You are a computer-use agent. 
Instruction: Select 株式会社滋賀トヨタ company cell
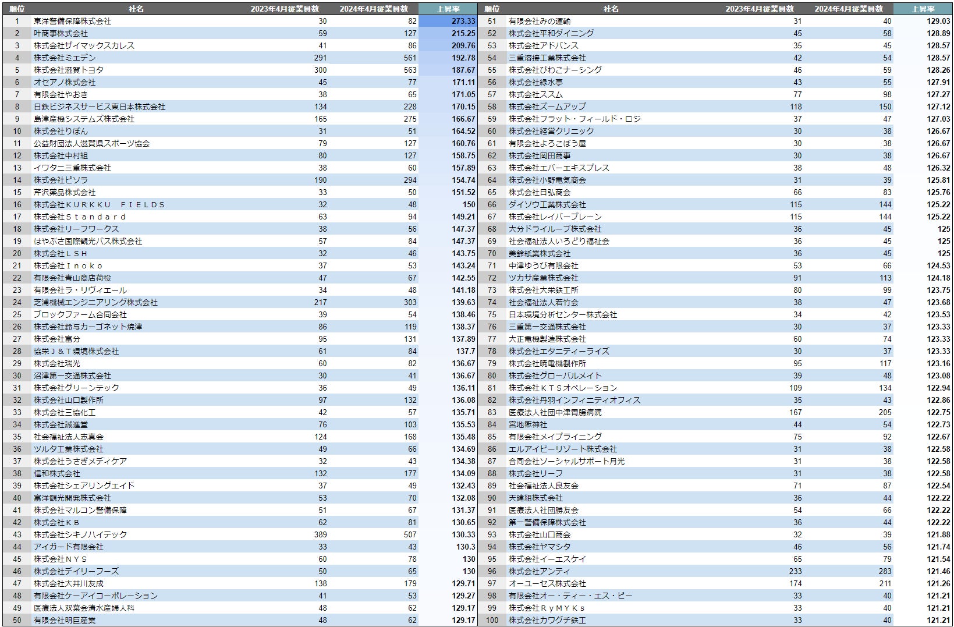[x=69, y=70]
